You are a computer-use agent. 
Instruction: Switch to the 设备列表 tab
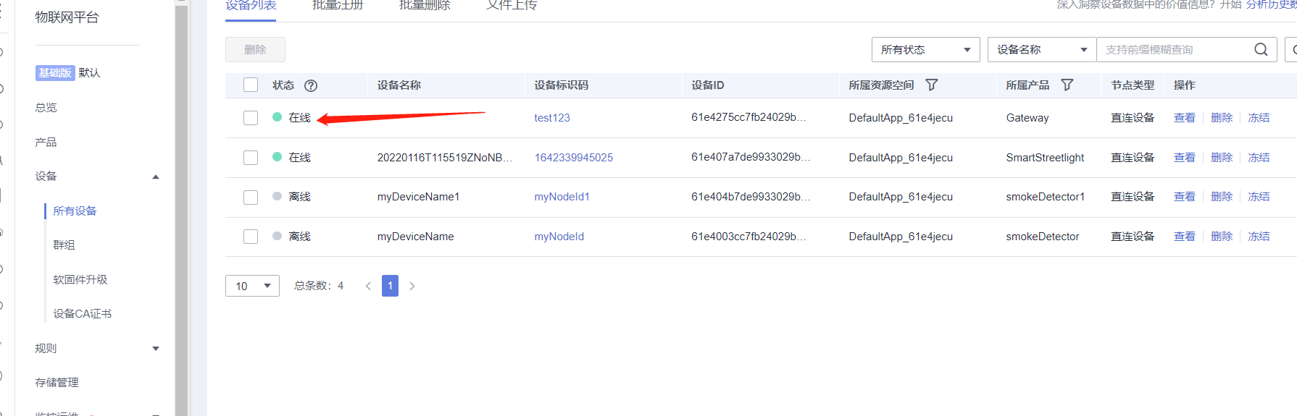click(251, 6)
